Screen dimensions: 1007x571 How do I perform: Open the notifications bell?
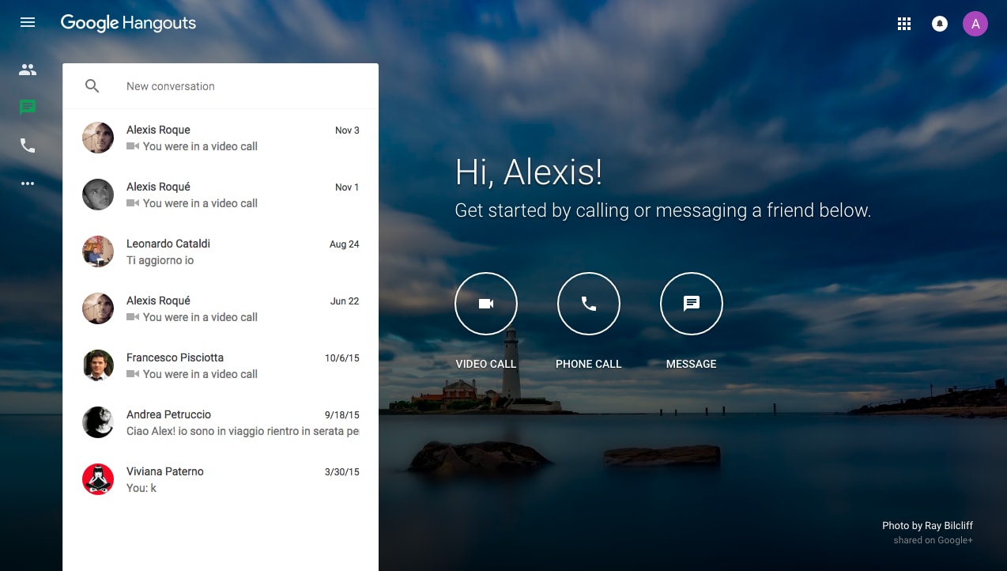940,24
